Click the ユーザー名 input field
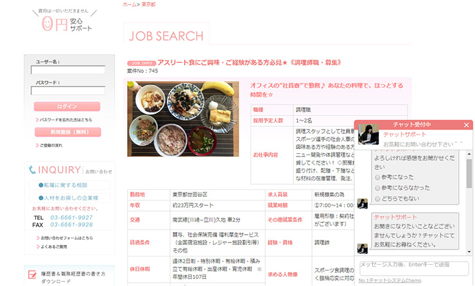Screen dimensions: 475x286 [x=68, y=70]
